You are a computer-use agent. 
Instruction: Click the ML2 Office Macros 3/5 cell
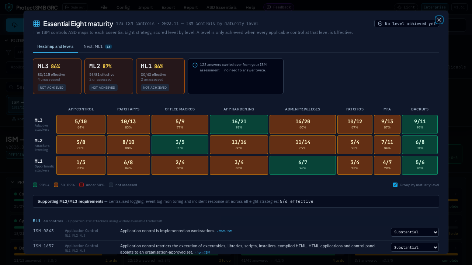180,145
